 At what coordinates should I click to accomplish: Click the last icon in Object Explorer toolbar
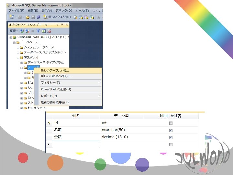(x=49, y=31)
